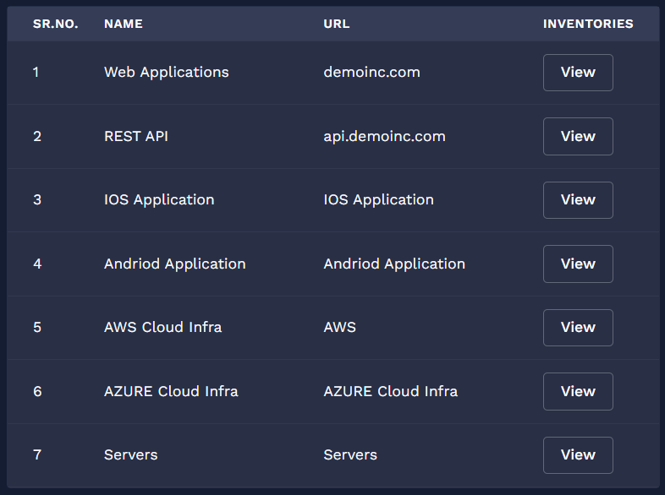Select the Web Applications name cell
This screenshot has height=495, width=665.
click(166, 73)
